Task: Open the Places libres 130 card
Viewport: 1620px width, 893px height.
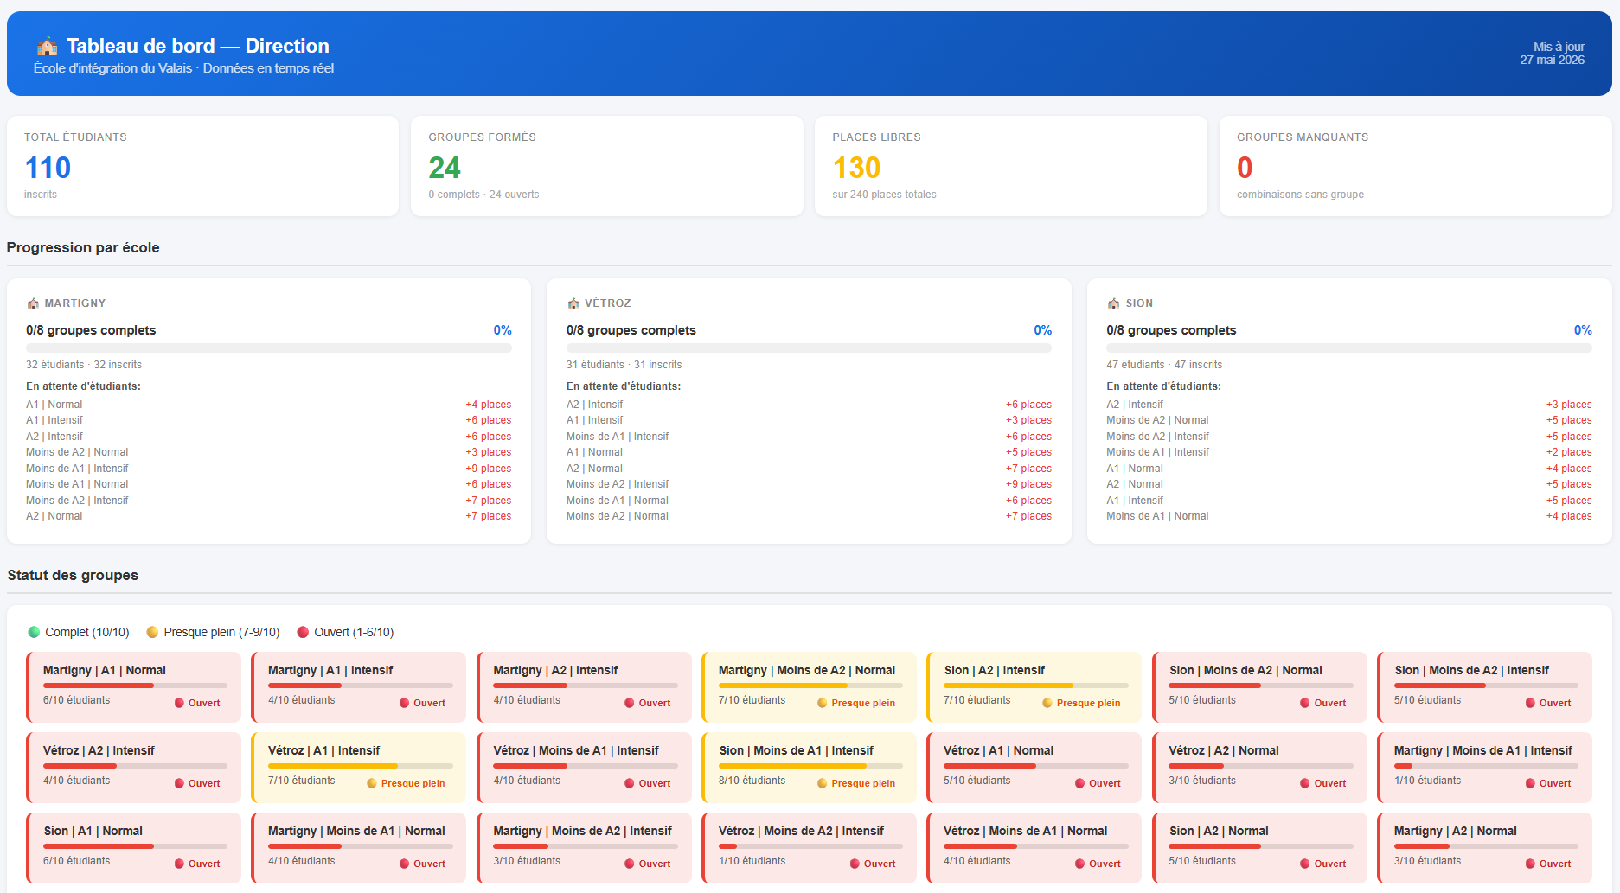Action: (x=1011, y=166)
